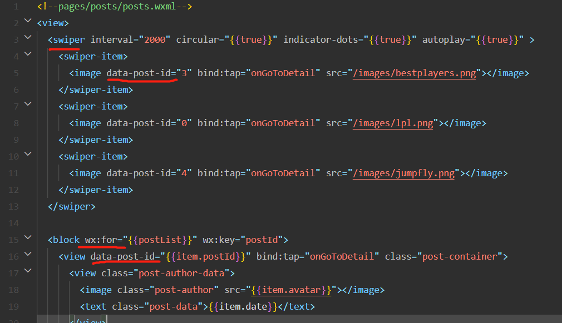The height and width of the screenshot is (323, 562).
Task: Click data-post-id="0" on line 8
Action: point(149,123)
